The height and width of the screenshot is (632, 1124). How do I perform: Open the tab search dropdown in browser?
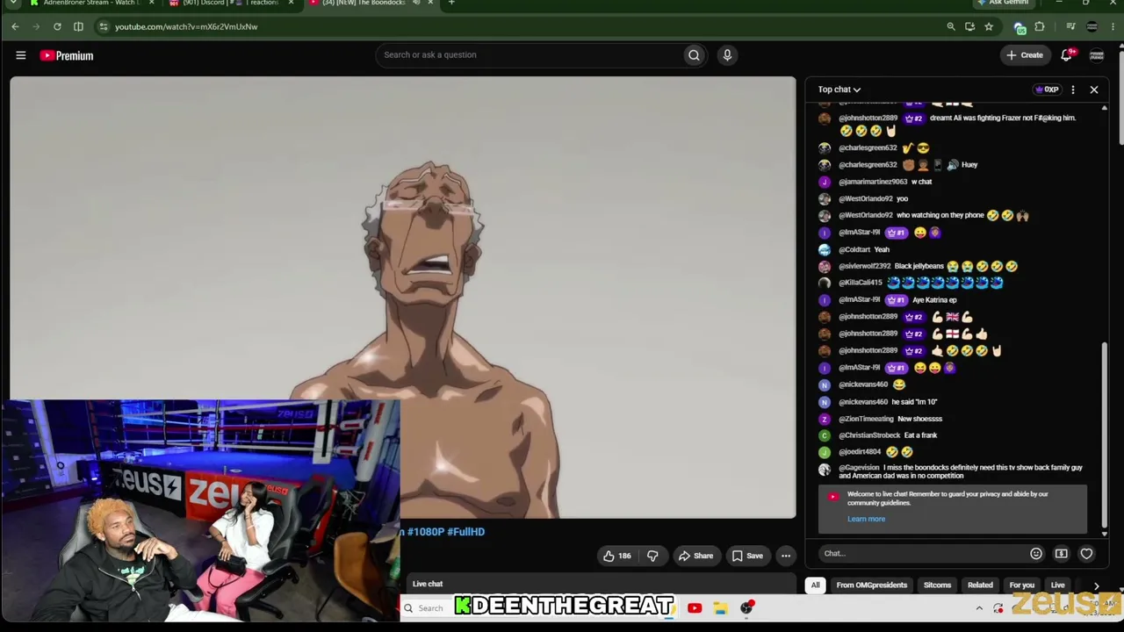point(13,3)
